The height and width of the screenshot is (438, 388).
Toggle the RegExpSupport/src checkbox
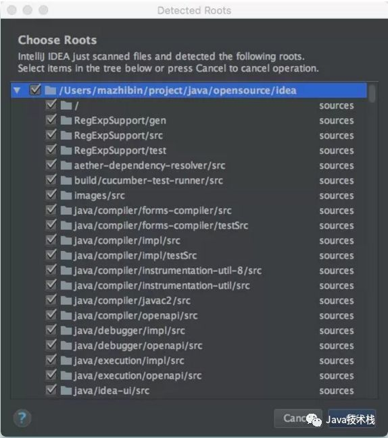point(51,135)
